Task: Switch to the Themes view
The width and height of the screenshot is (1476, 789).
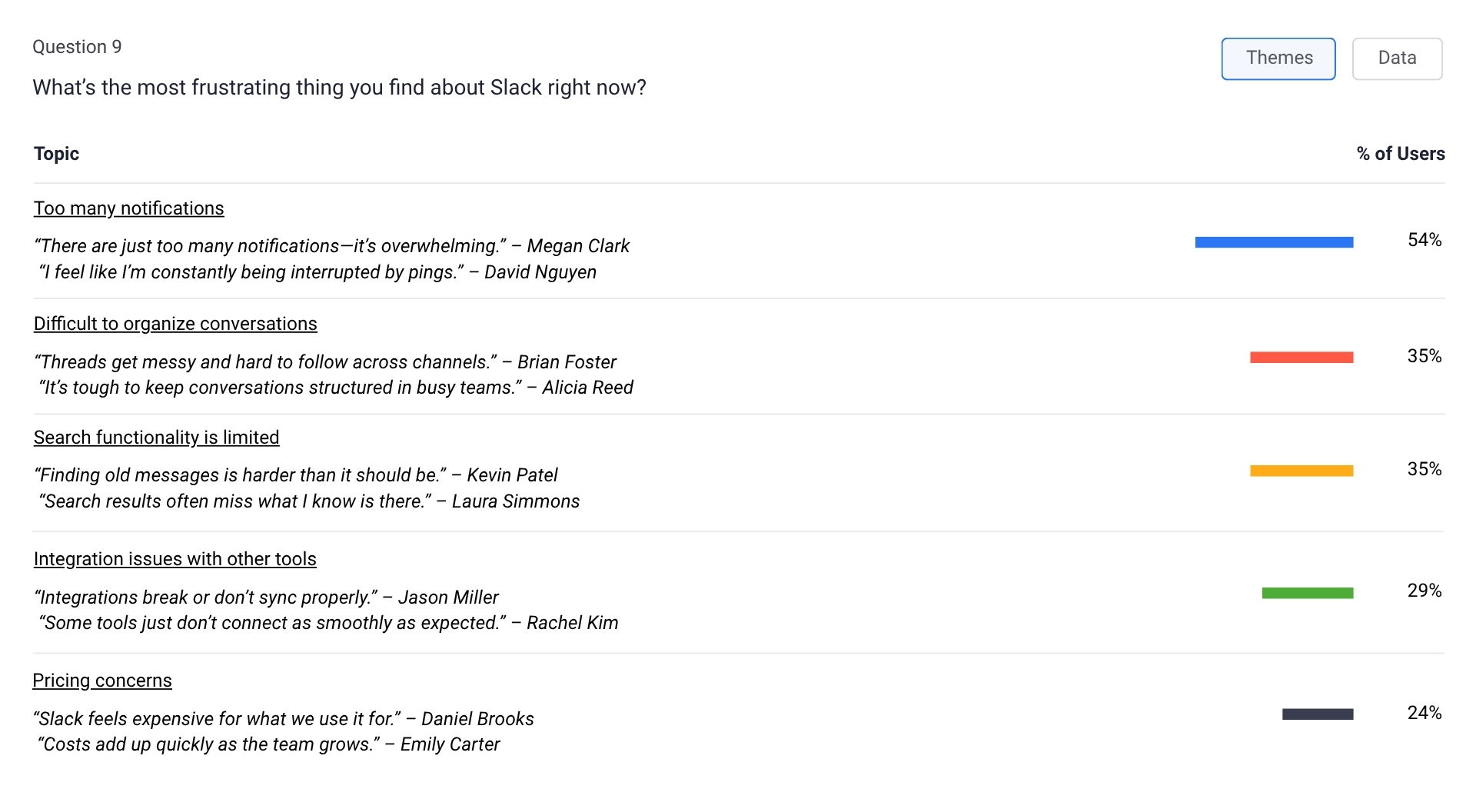Action: pos(1278,58)
